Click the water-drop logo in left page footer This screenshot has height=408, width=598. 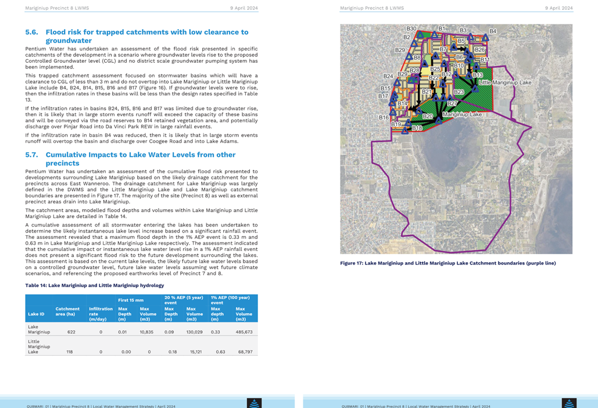[x=254, y=403]
